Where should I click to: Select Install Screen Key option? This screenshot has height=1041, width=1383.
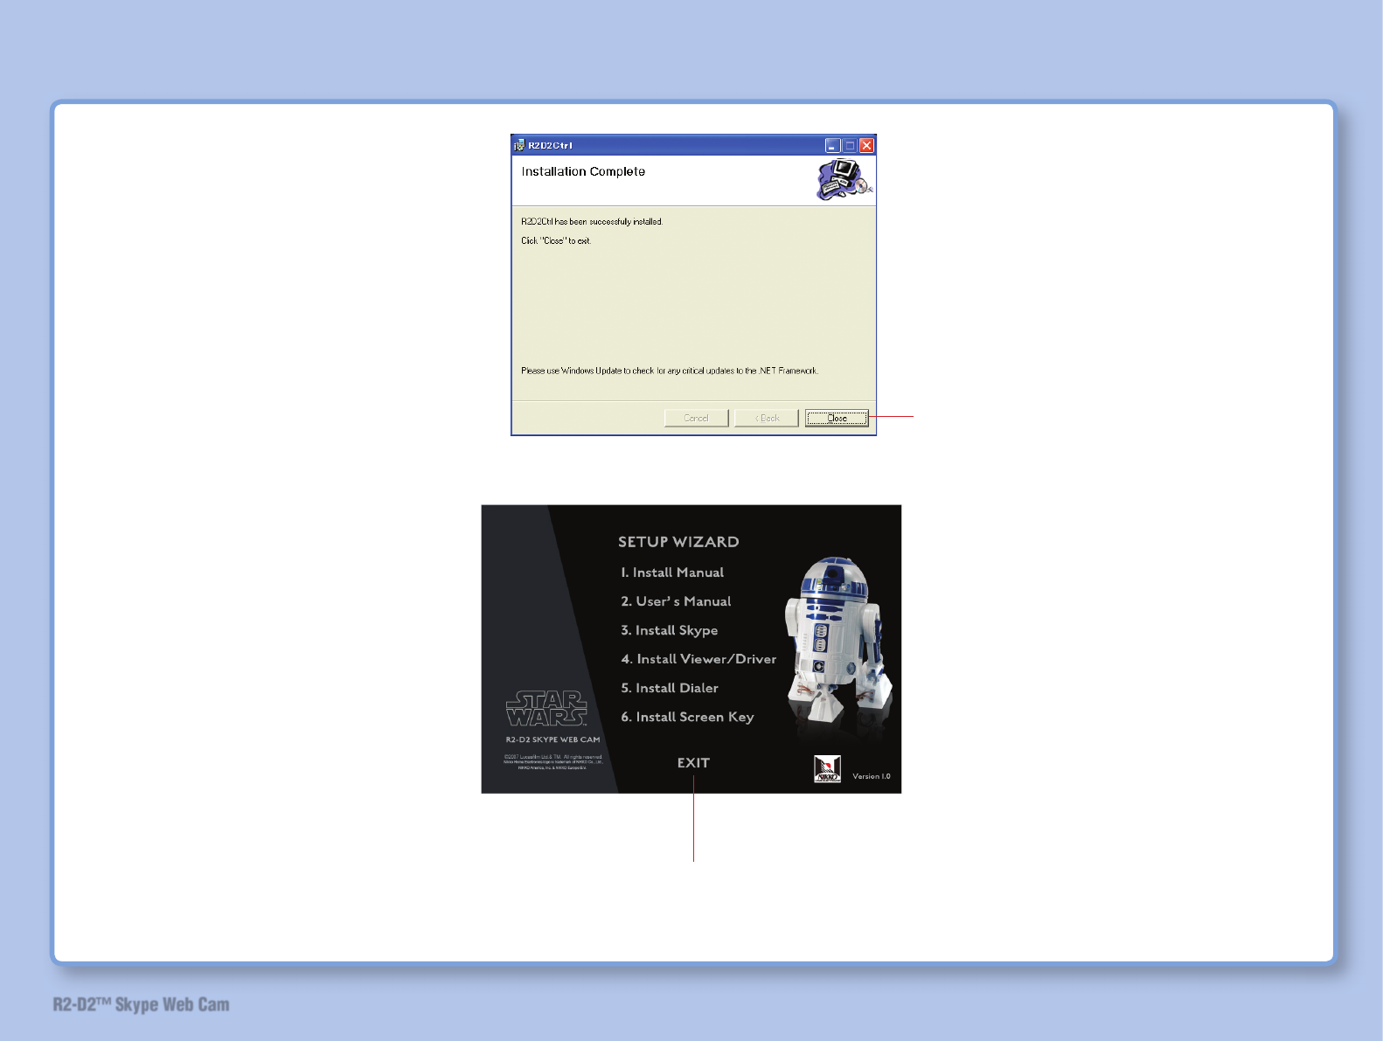[687, 717]
